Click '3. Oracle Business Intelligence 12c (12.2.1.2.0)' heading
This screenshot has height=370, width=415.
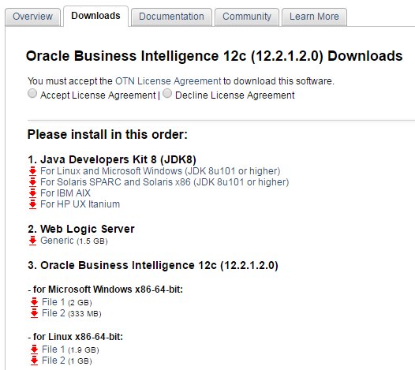coord(153,265)
